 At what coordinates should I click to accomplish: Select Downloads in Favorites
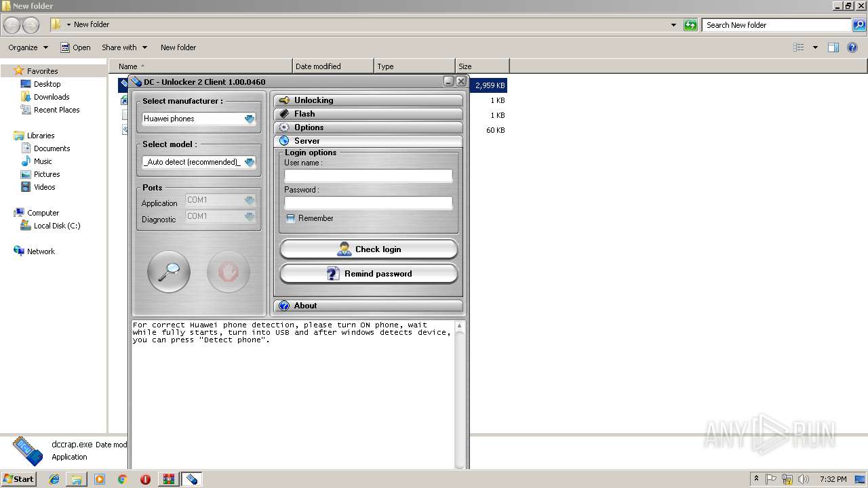(52, 97)
